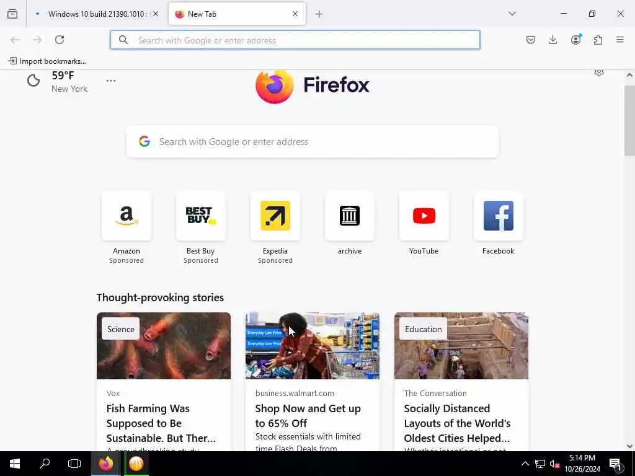Select the New Tab tab
The width and height of the screenshot is (635, 476).
(237, 14)
